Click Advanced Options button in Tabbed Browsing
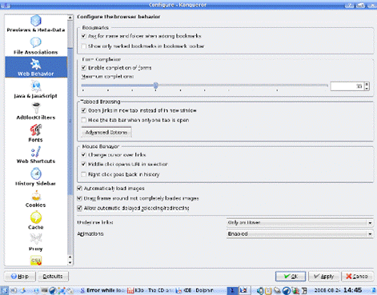Image resolution: width=377 pixels, height=295 pixels. click(x=106, y=132)
